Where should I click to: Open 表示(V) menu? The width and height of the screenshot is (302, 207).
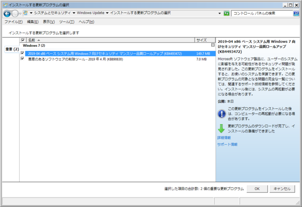click(x=49, y=22)
